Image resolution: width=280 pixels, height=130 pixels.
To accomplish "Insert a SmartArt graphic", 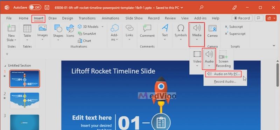I will coord(87,34).
